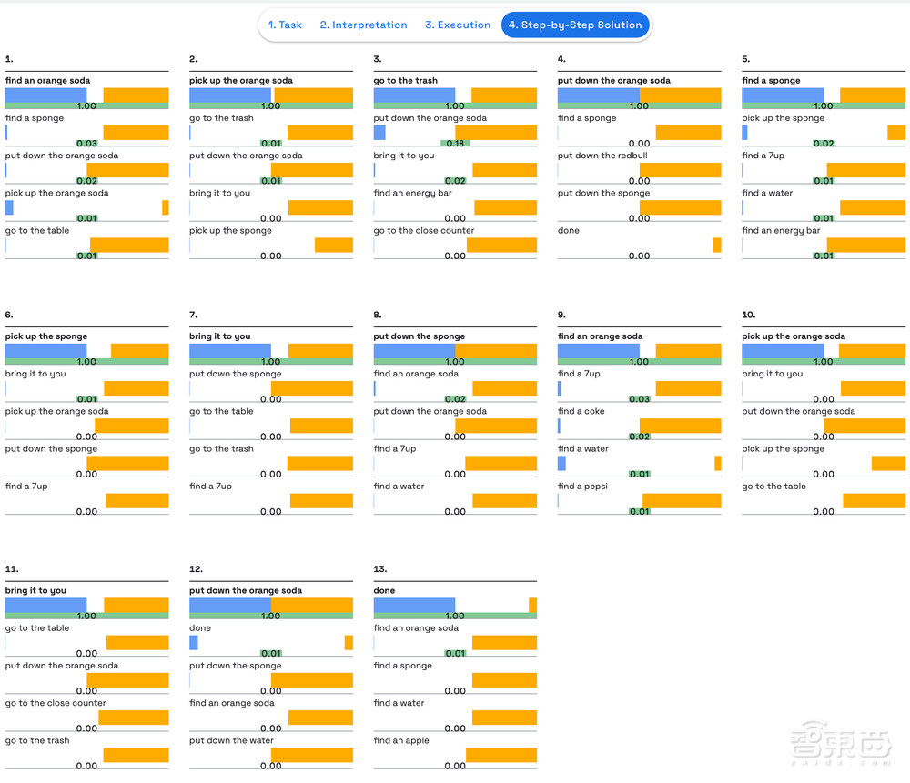Click the blue bar under step 1's top option
Image resolution: width=910 pixels, height=783 pixels.
click(x=45, y=95)
